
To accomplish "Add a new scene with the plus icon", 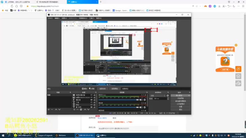I will (x=49, y=109).
